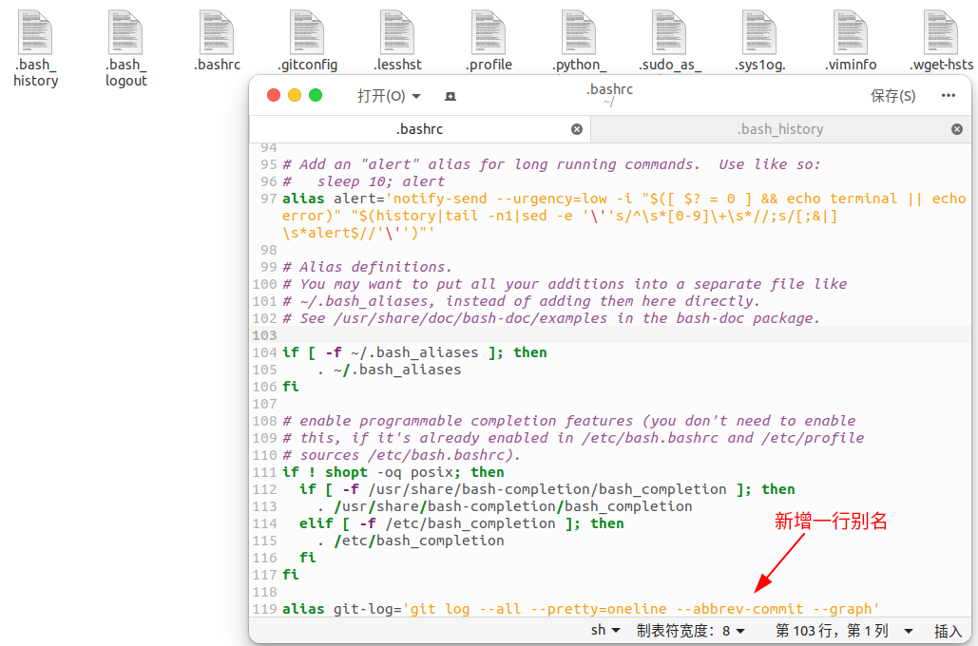Select the .sudo_as_ file icon
This screenshot has height=646, width=978.
tap(669, 32)
